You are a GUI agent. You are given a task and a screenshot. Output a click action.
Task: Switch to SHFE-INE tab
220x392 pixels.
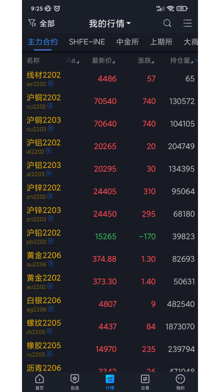pyautogui.click(x=87, y=42)
